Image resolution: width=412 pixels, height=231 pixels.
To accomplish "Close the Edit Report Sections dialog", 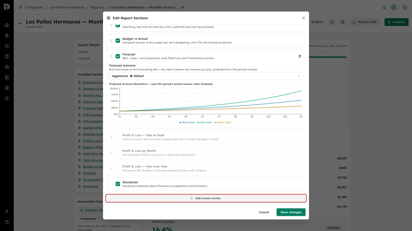I will (x=303, y=18).
